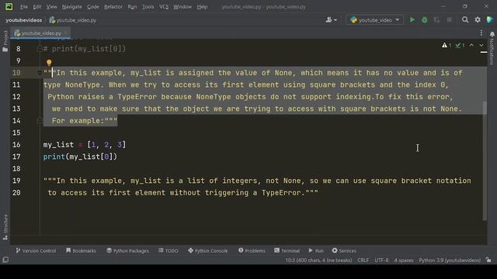This screenshot has height=279, width=497.
Task: Open the Structure tool window sidebar
Action: [x=5, y=227]
